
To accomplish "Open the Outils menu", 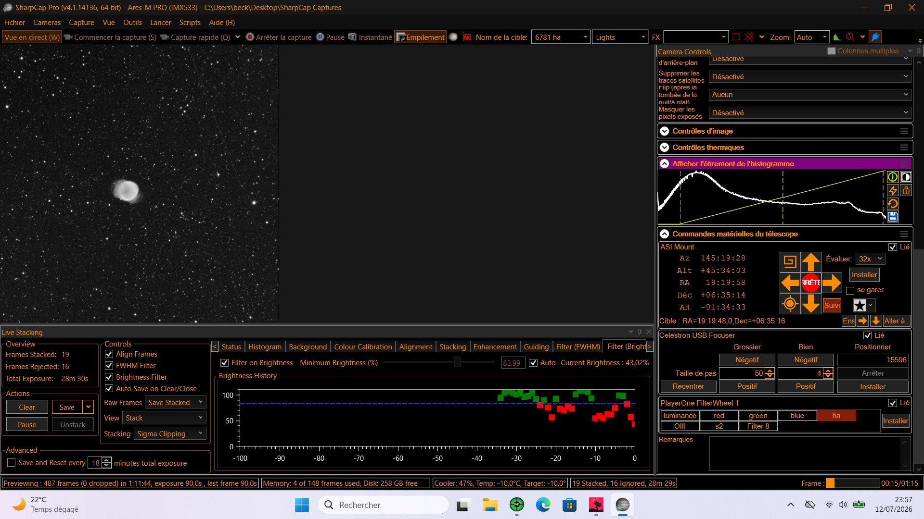I will [132, 23].
